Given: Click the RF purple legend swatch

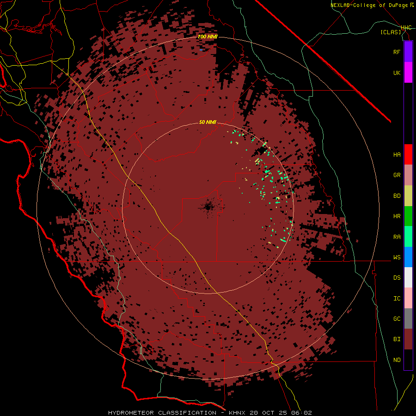Looking at the screenshot, I should (408, 52).
